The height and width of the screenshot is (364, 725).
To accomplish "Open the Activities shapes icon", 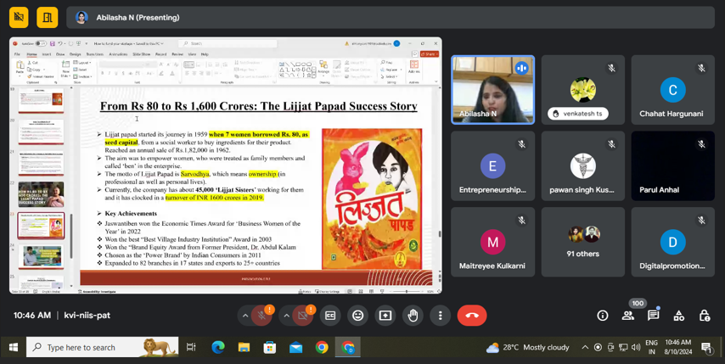I will point(679,316).
